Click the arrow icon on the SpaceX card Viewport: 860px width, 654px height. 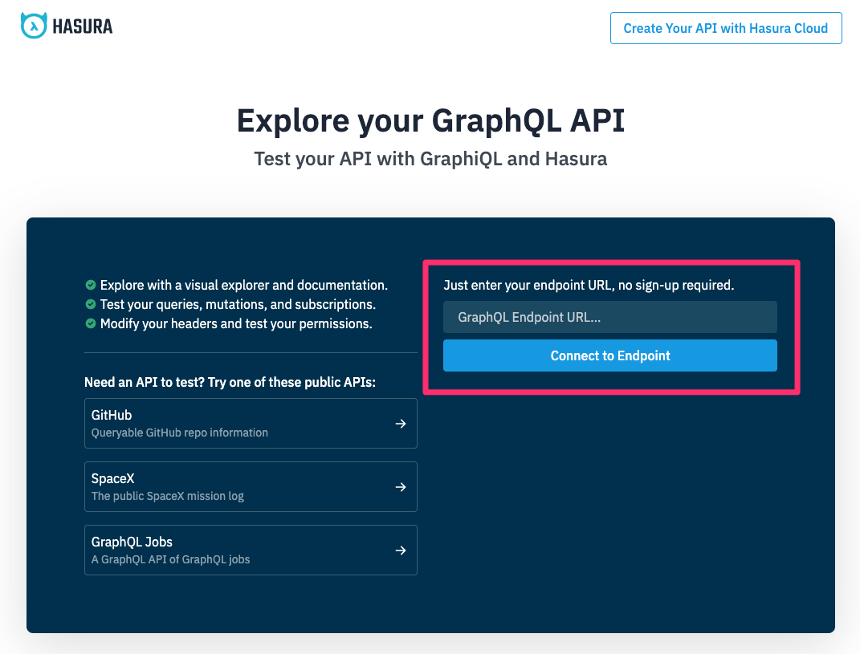[x=400, y=487]
